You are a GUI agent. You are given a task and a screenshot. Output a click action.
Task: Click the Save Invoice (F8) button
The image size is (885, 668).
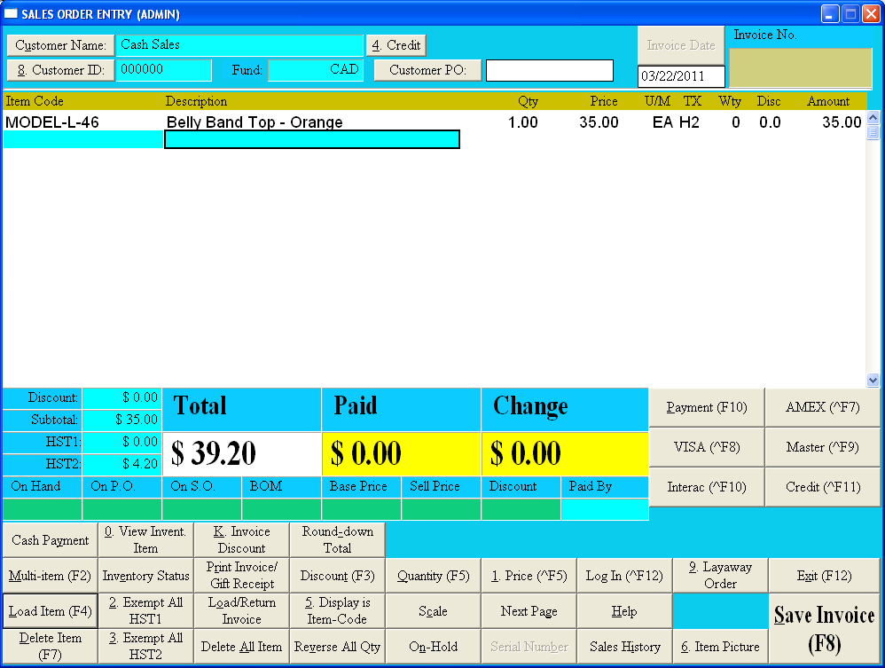pyautogui.click(x=824, y=628)
